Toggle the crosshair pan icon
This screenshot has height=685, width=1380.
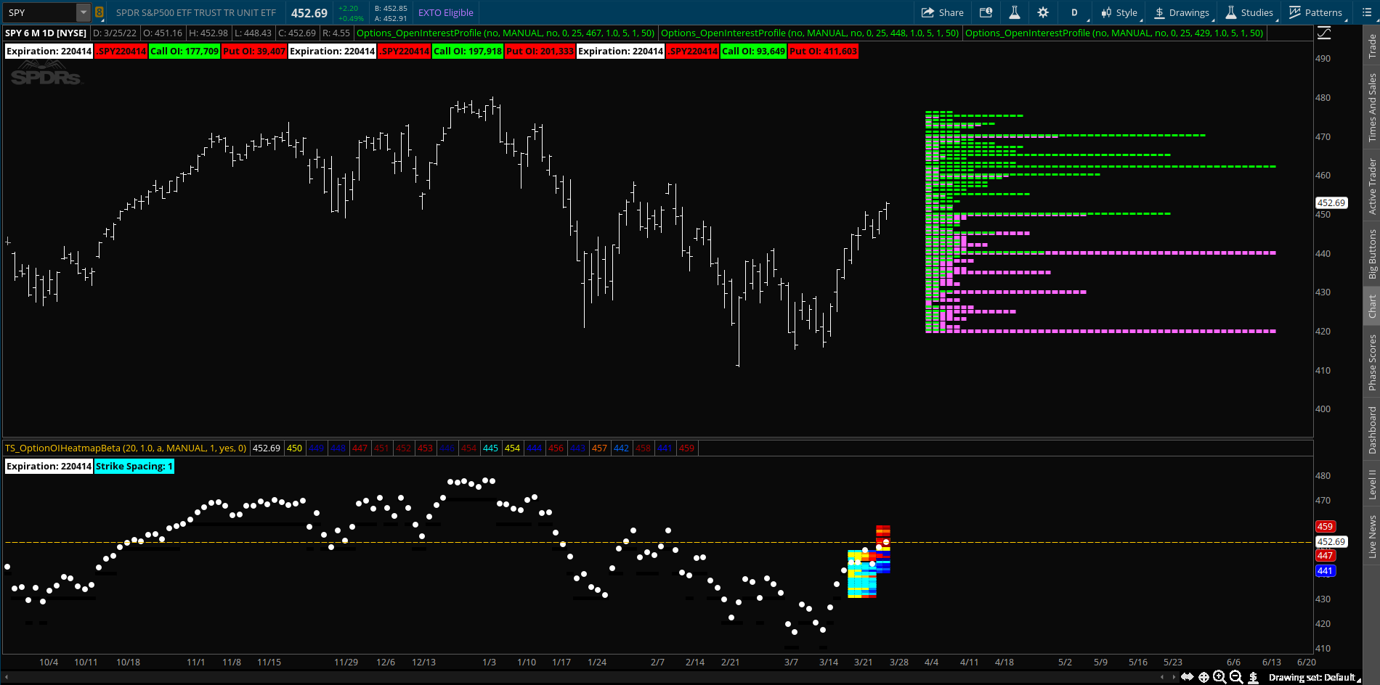[x=1204, y=677]
